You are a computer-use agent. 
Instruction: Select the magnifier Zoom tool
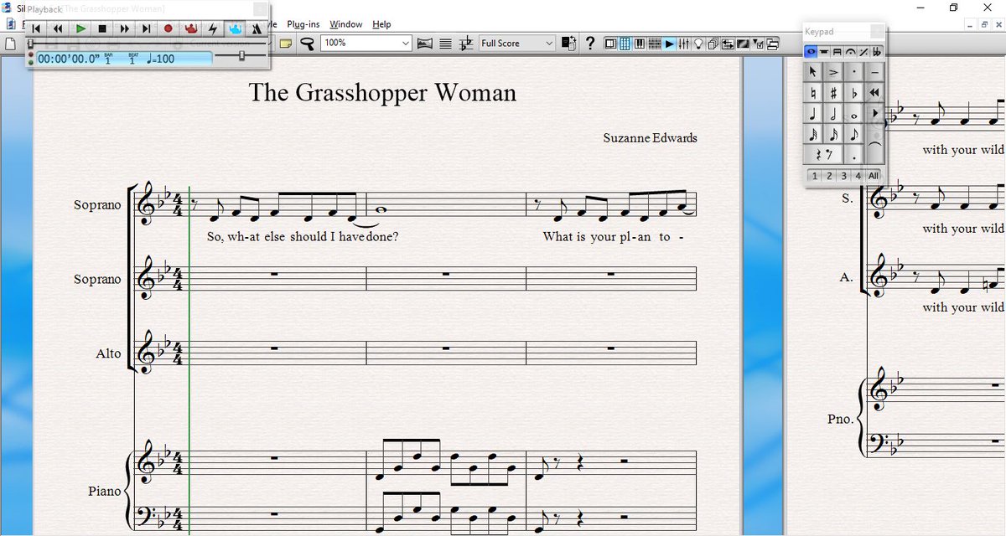coord(307,44)
